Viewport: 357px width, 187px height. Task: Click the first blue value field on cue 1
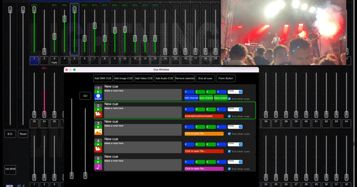click(x=189, y=92)
